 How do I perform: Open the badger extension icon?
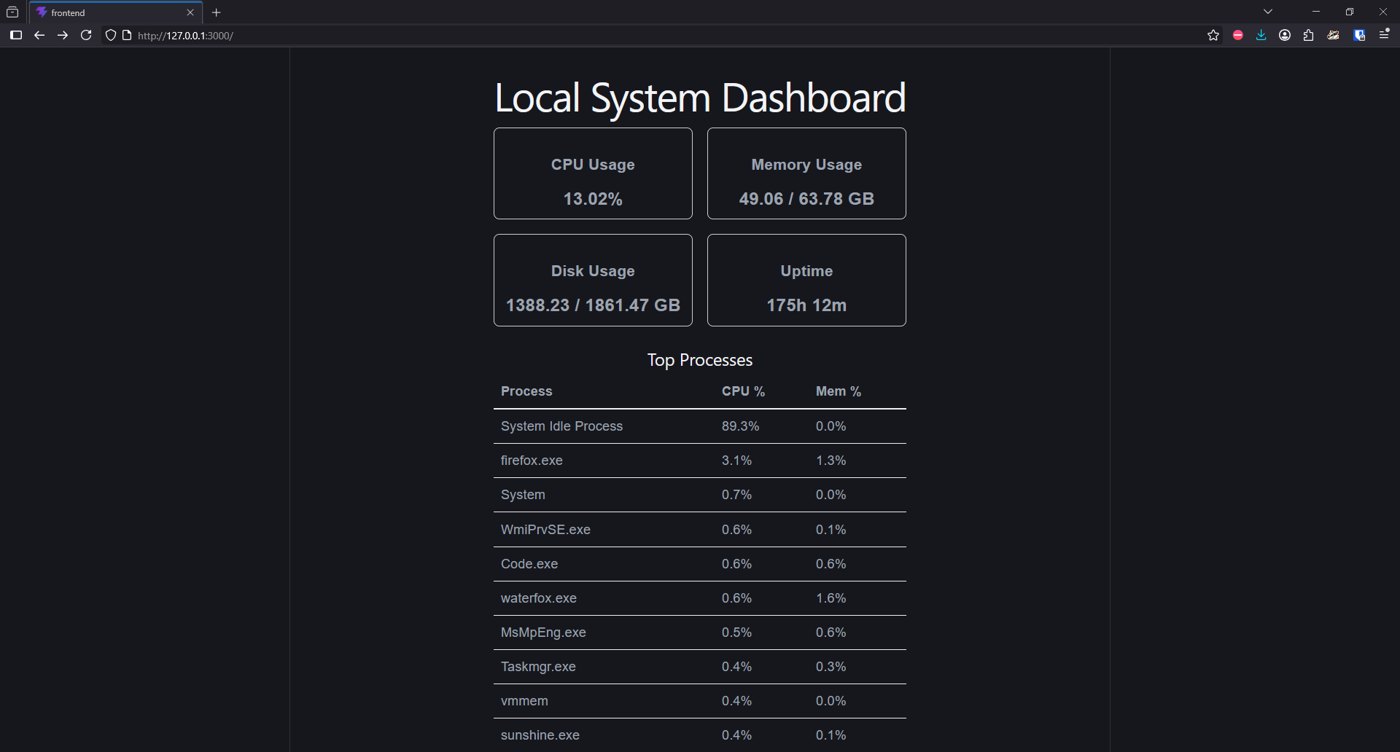[1334, 35]
